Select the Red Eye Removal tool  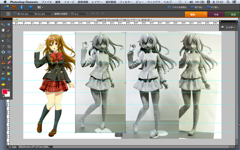[3, 58]
